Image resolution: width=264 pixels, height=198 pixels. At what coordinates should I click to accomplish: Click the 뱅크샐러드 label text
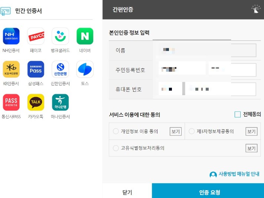60,51
